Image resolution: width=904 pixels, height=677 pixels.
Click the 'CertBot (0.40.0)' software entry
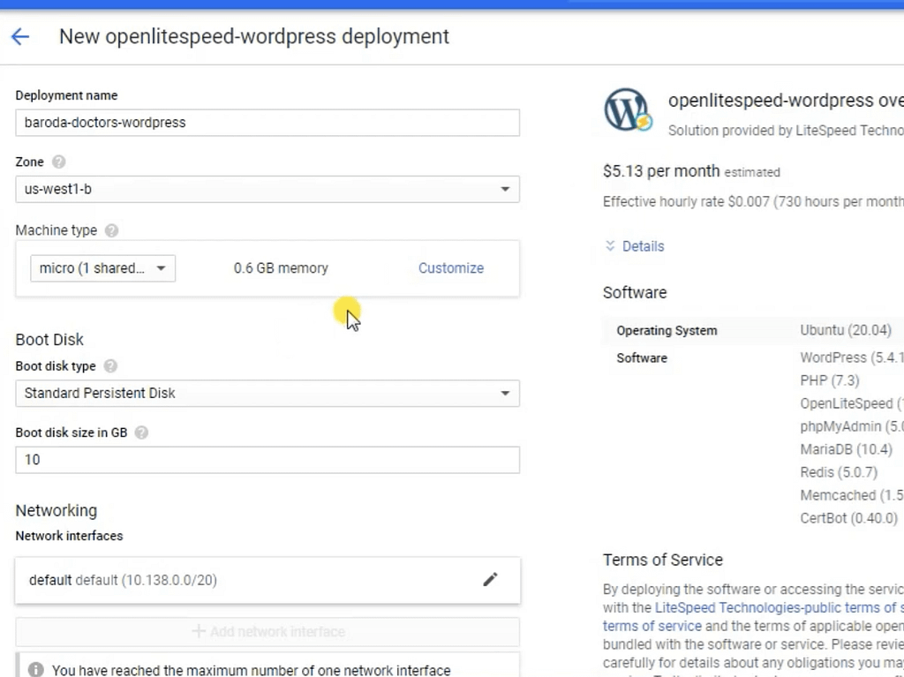[x=848, y=518]
